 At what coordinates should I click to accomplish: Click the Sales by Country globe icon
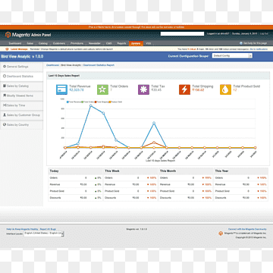pyautogui.click(x=5, y=124)
